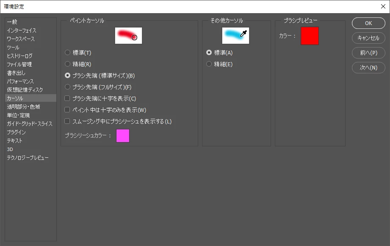Viewport: 390px width, 246px height.
Task: Go to next page with 次へ(N)
Action: (x=368, y=67)
